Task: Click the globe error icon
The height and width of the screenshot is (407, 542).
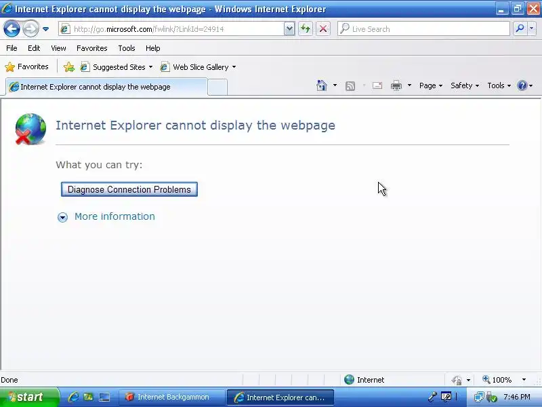Action: tap(30, 129)
